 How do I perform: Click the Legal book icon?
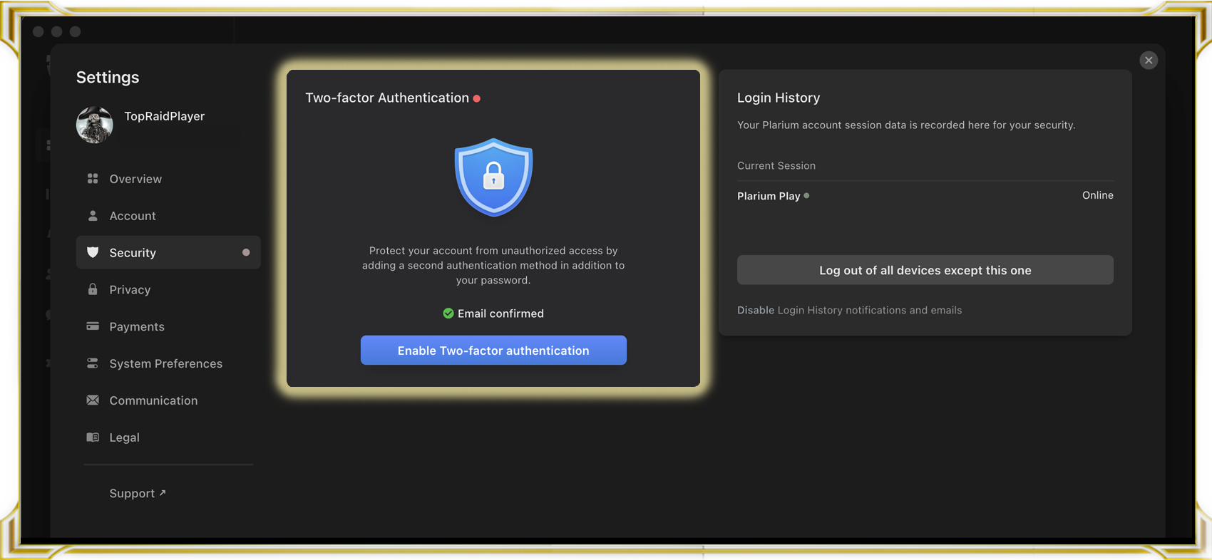point(93,437)
